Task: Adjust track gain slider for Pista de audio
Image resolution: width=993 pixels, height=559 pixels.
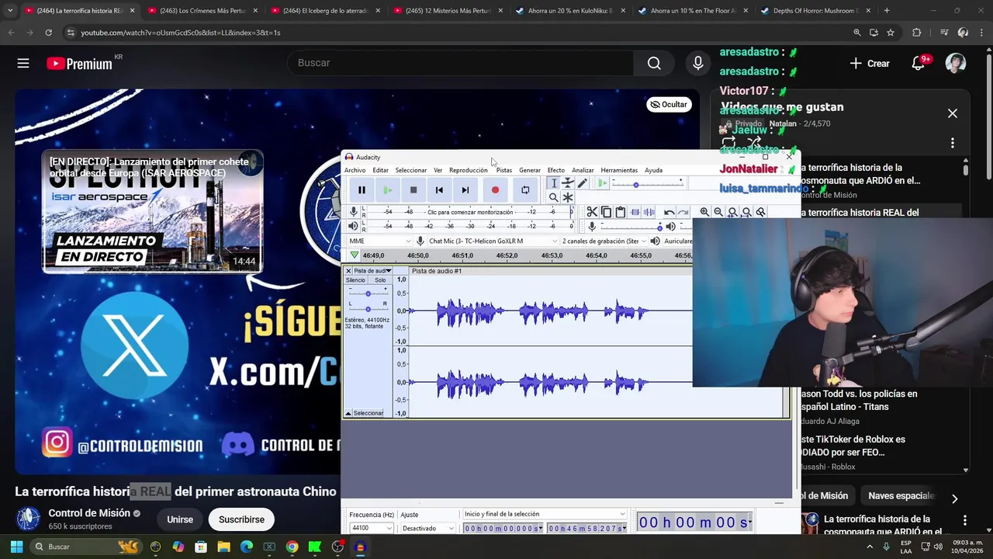Action: point(368,293)
